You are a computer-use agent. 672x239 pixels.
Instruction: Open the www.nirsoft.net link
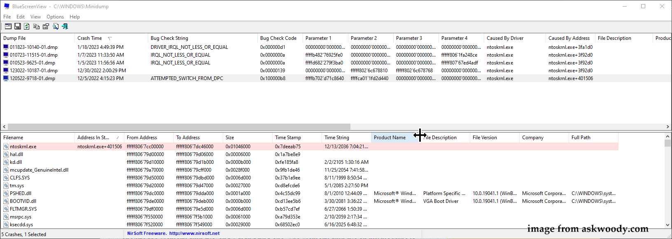click(x=194, y=233)
